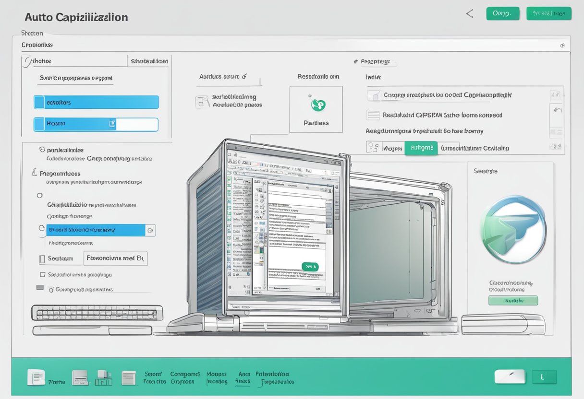The height and width of the screenshot is (399, 584).
Task: Open the printer icon in the bottom bar
Action: point(81,378)
